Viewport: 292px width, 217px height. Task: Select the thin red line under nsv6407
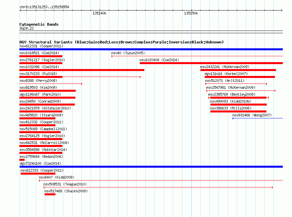161,181
